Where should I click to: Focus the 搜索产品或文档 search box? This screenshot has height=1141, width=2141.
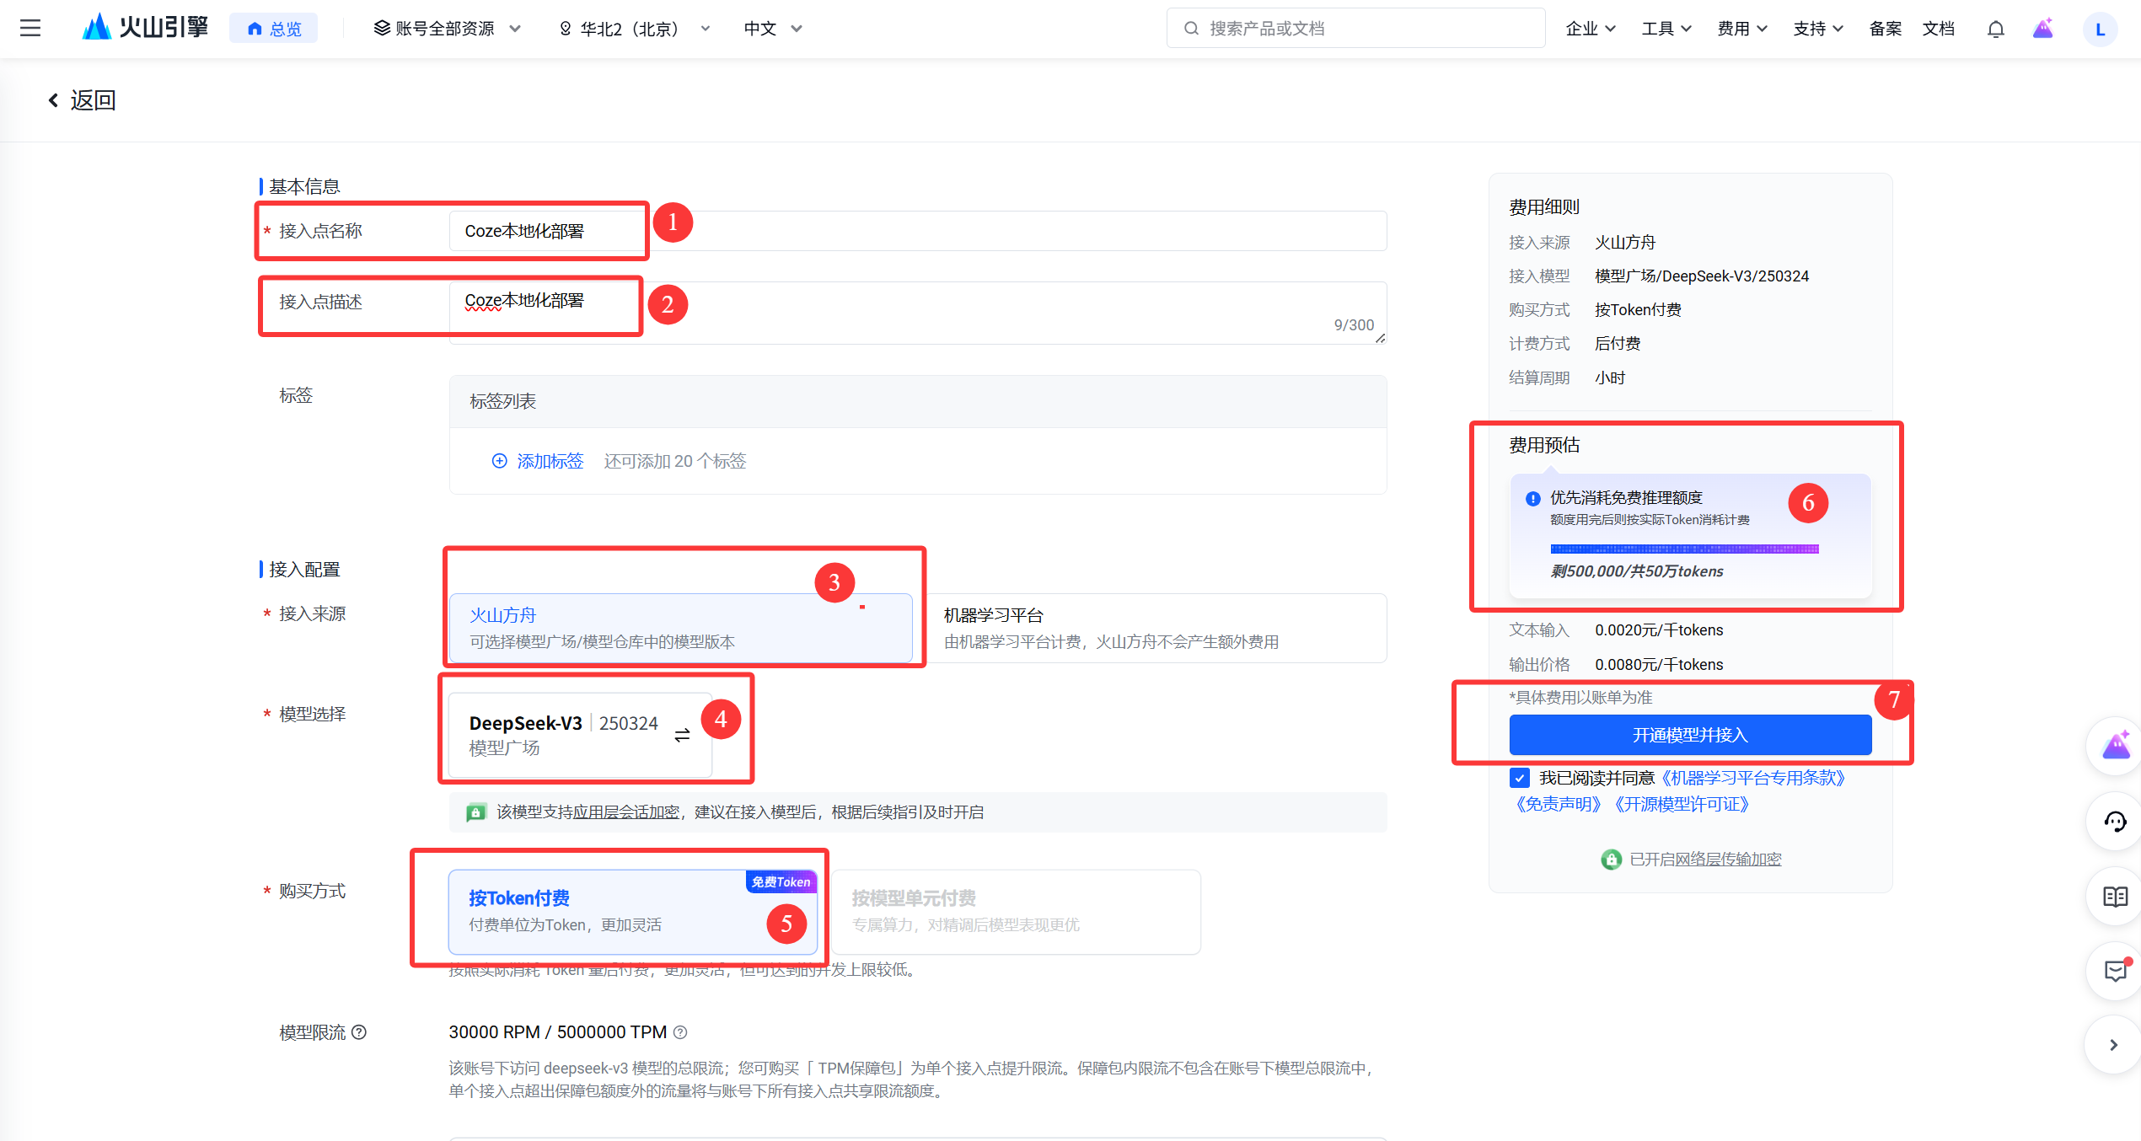[x=1355, y=29]
